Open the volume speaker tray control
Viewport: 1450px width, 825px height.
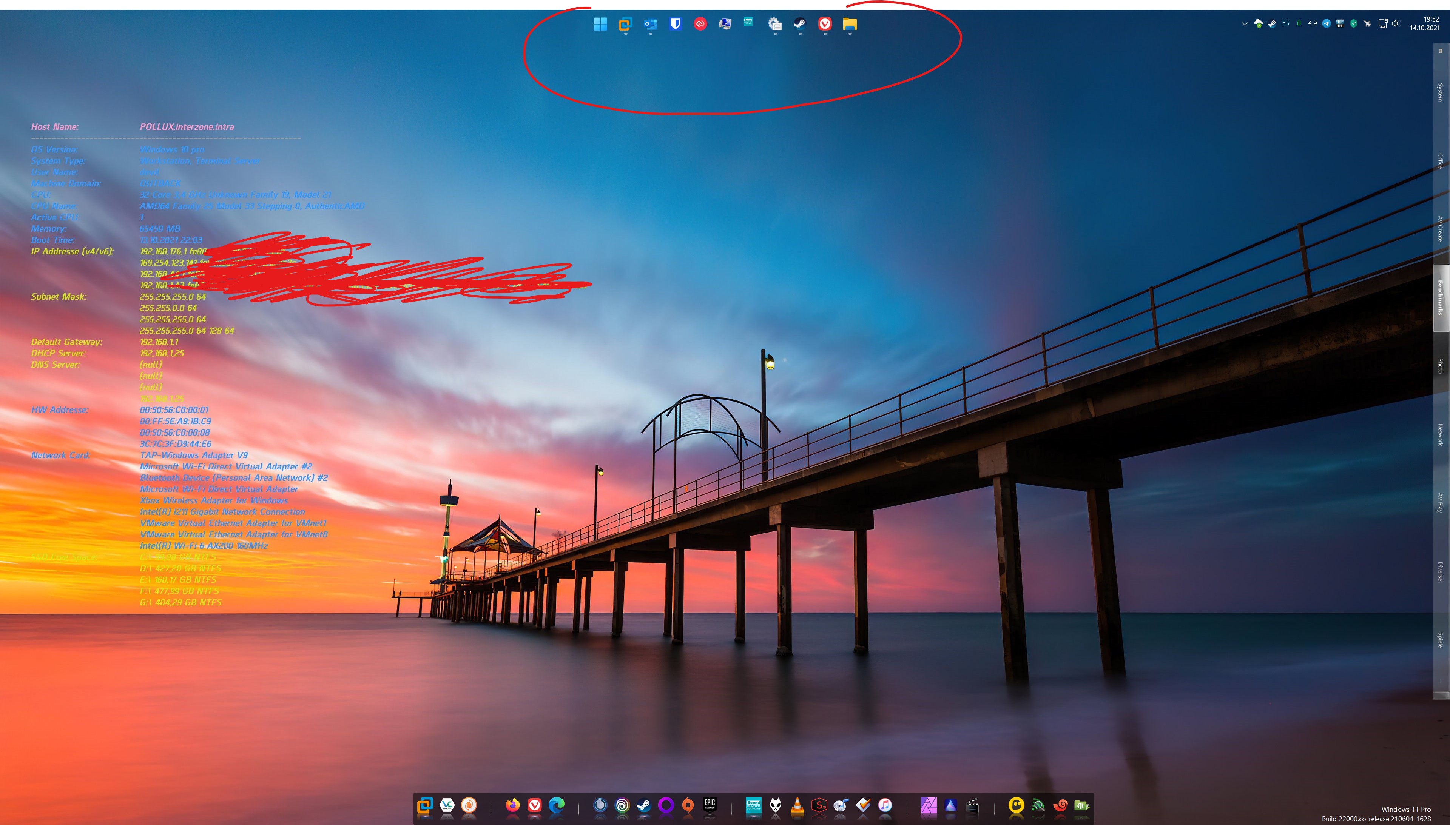pos(1396,24)
